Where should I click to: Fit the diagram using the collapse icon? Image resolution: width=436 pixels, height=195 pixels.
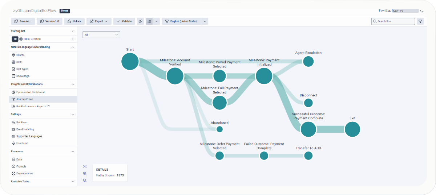(85, 166)
